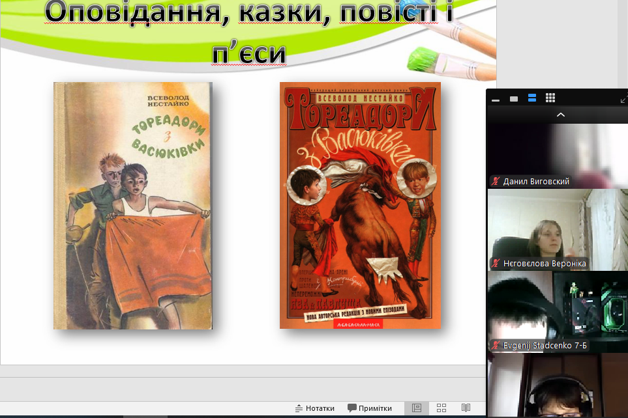The image size is (628, 418).
Task: Switch PowerPoint to Reading view
Action: click(466, 408)
